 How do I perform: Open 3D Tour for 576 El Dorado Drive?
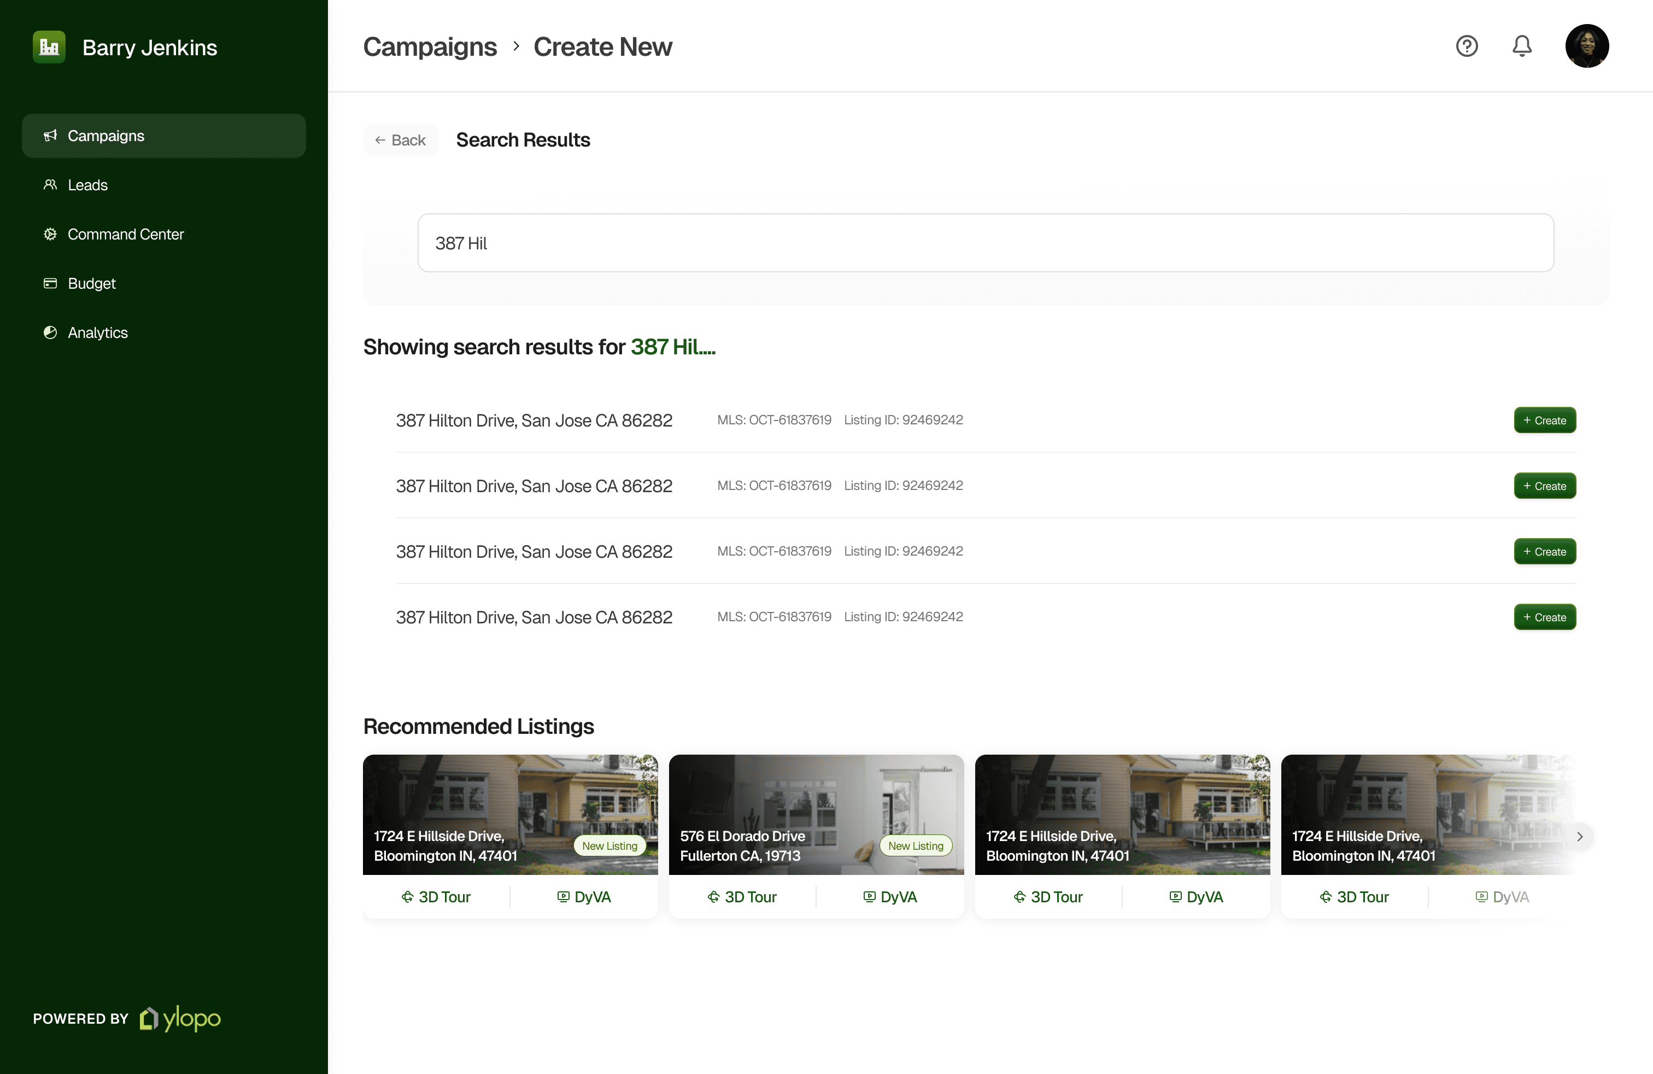coord(742,897)
